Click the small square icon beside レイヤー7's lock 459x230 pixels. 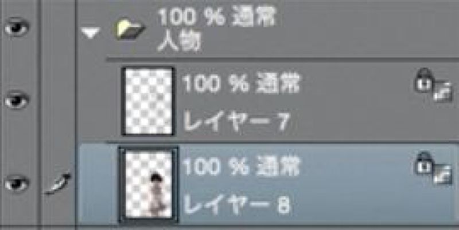(x=442, y=92)
